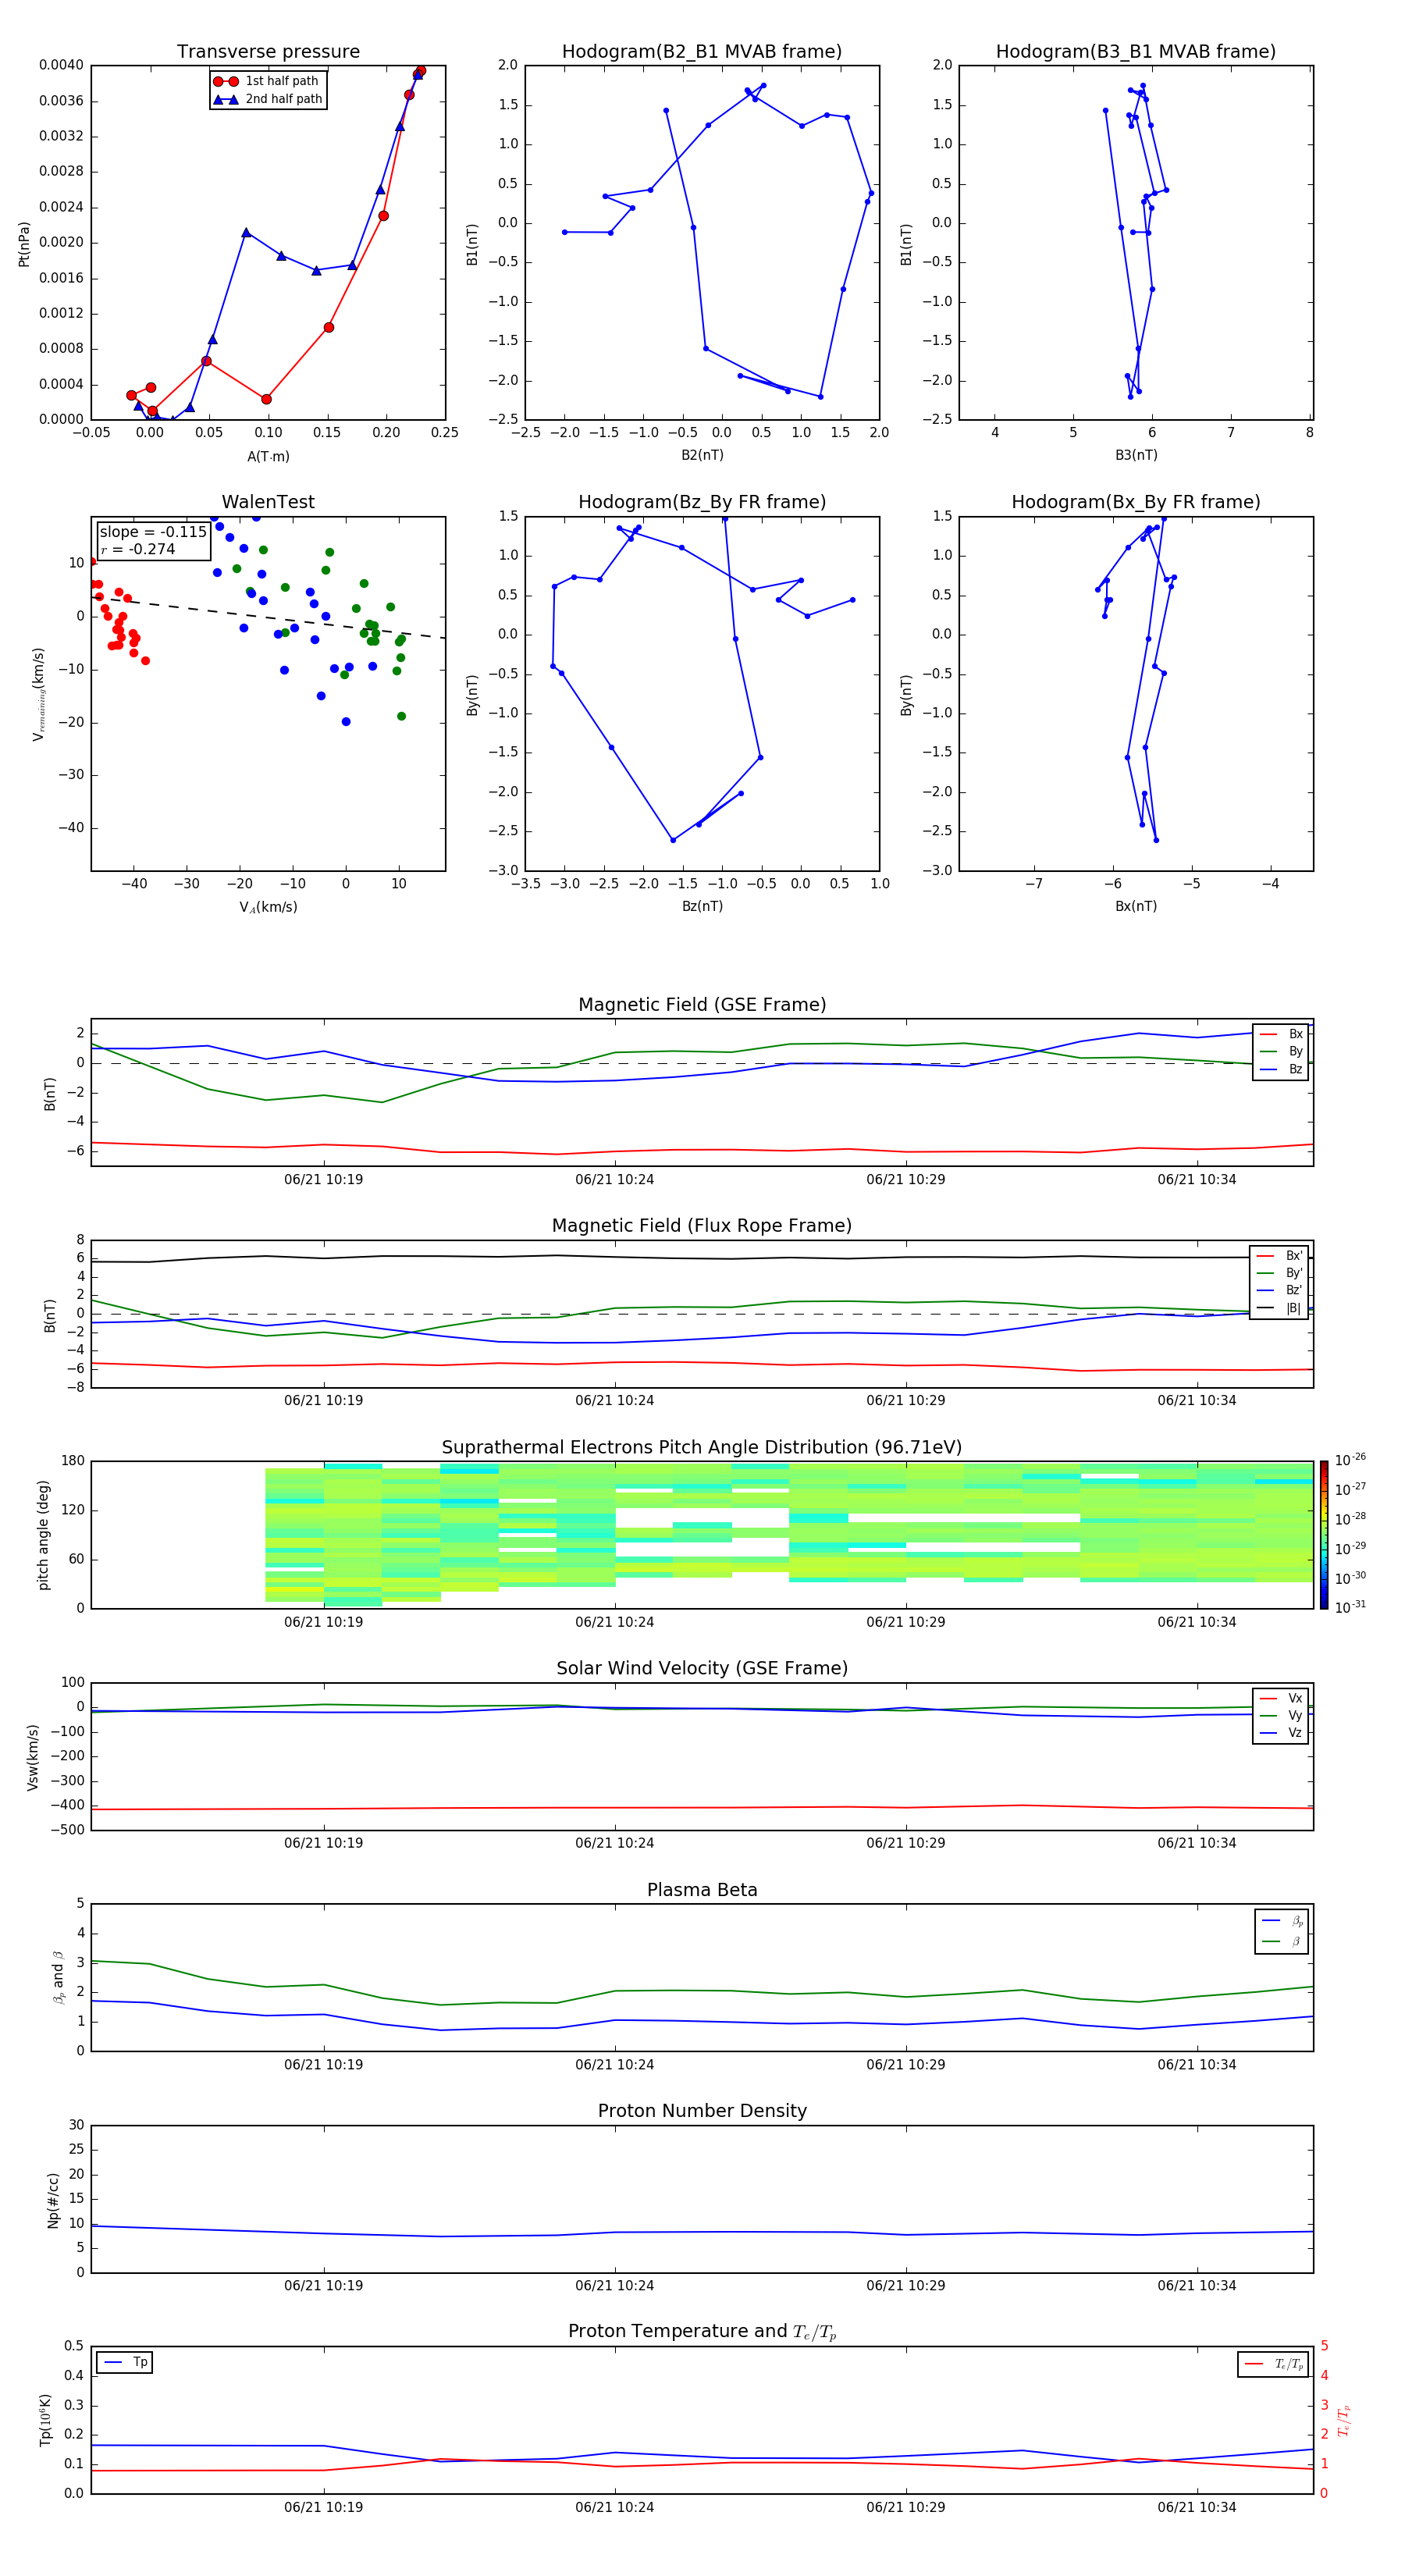
Task: Click '06/21 10:34' tick in Proton Temperature panel
Action: [x=1196, y=2507]
